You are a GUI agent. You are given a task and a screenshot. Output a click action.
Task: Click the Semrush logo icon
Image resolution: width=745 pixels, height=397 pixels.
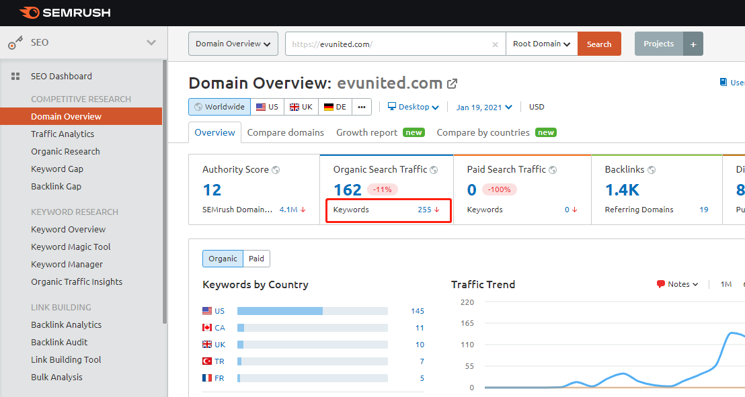point(29,13)
